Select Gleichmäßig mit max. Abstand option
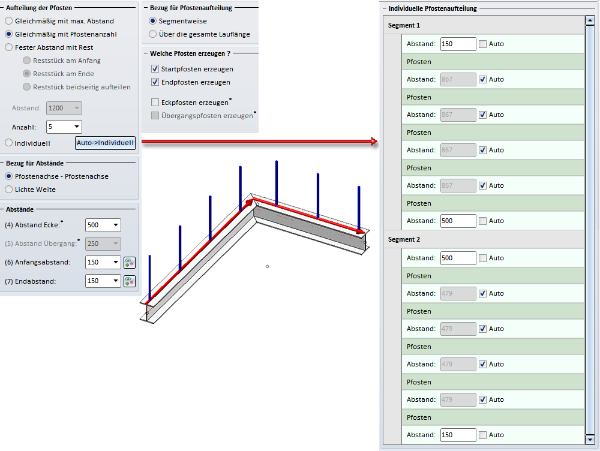Viewport: 600px width, 451px height. (x=8, y=21)
